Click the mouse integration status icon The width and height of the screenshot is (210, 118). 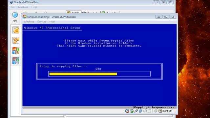pyautogui.click(x=156, y=111)
